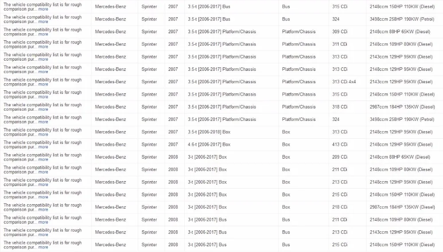The height and width of the screenshot is (252, 443).
Task: Click the '4.6-t [2006-2017] Box' platform cell
Action: pos(209,144)
